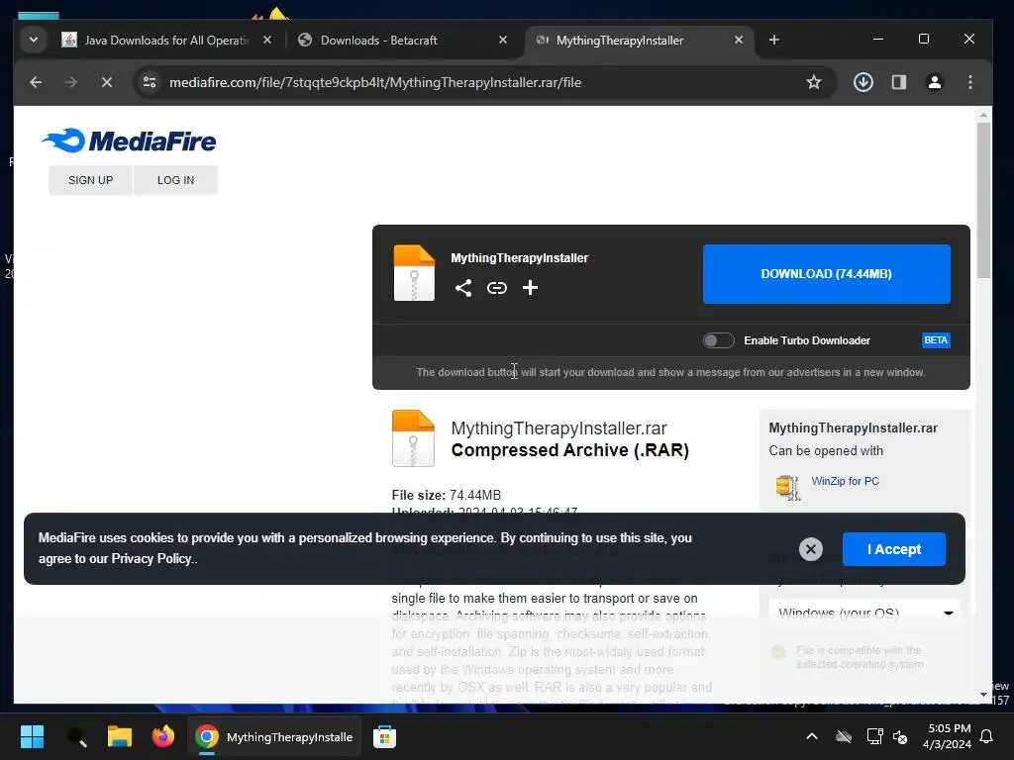This screenshot has height=760, width=1014.
Task: Open File Explorer from taskbar
Action: [x=120, y=736]
